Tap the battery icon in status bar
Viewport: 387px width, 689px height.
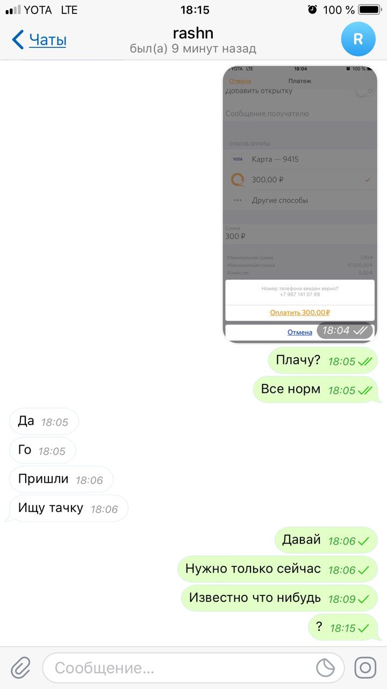pos(370,10)
